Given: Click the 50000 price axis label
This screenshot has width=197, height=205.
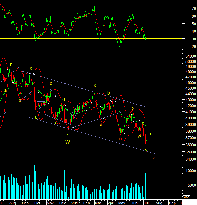Looking at the screenshot, I should point(190,62).
